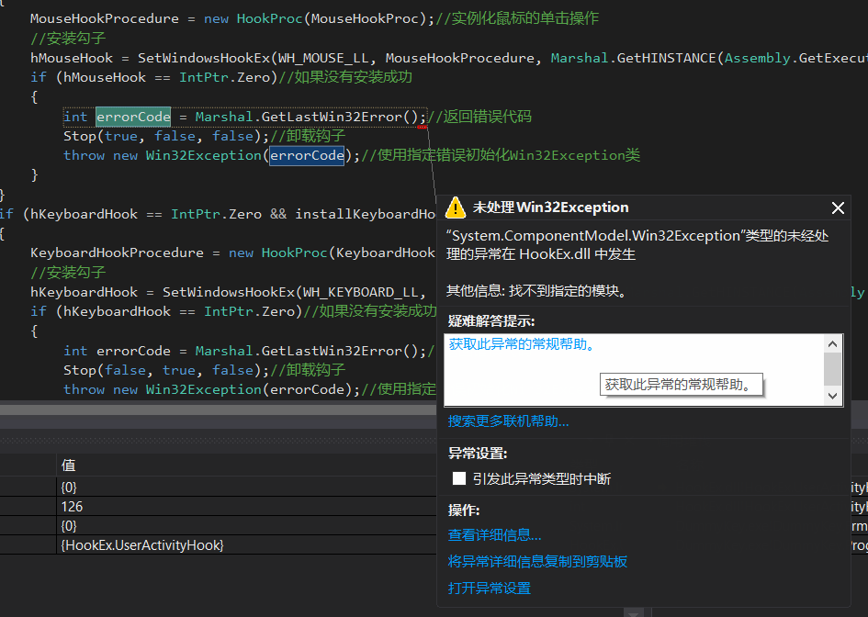Open 打开异常设置 link
This screenshot has width=868, height=617.
489,589
